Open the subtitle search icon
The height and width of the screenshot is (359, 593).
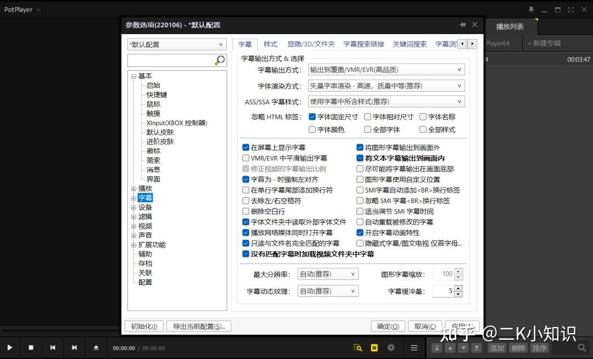click(x=357, y=347)
